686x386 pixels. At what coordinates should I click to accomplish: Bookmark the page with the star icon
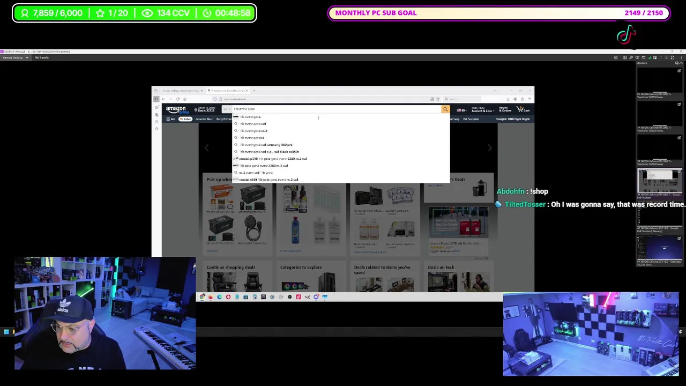[438, 99]
